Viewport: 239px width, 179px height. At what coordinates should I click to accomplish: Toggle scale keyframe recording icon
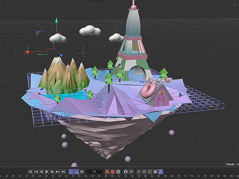pos(150,172)
